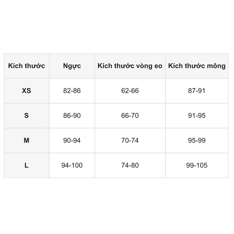
Task: Click the S size row label
Action: coord(27,116)
